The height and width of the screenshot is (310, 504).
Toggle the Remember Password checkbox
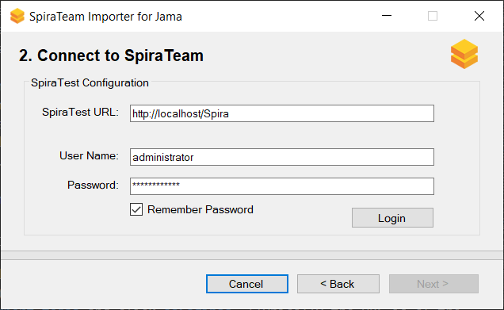pos(136,209)
